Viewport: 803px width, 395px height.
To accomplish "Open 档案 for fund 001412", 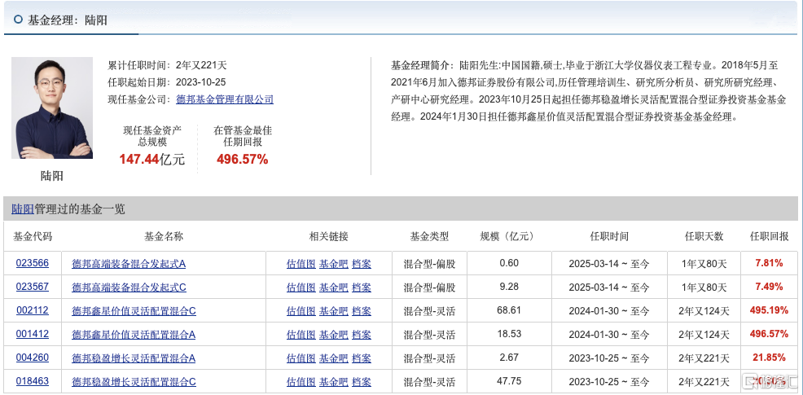I will 362,335.
